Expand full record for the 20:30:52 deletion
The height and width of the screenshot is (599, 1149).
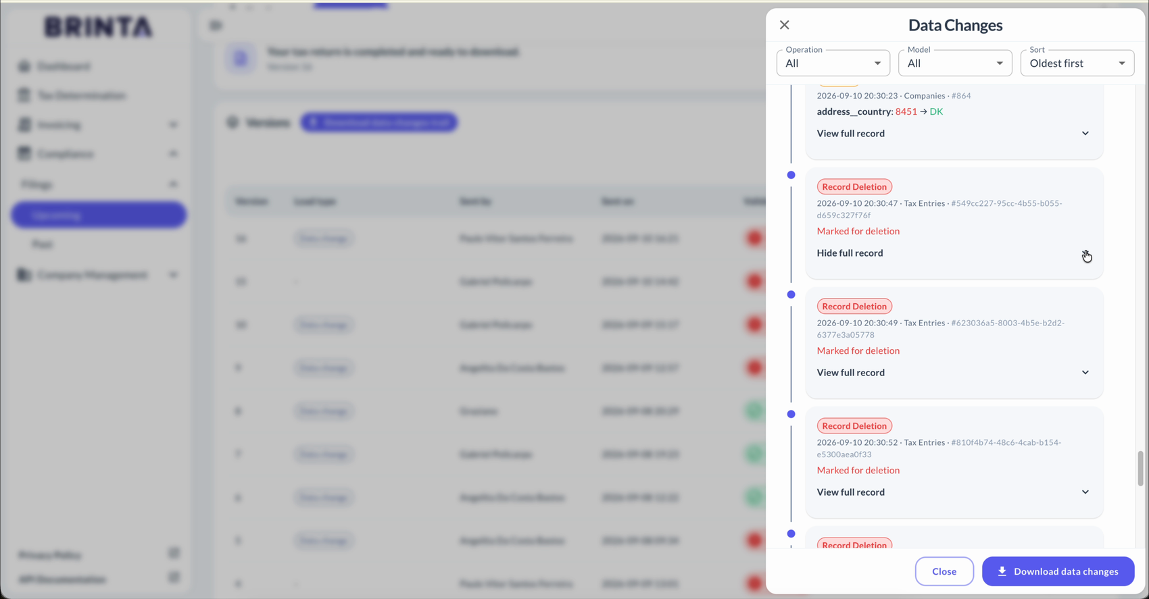click(953, 492)
